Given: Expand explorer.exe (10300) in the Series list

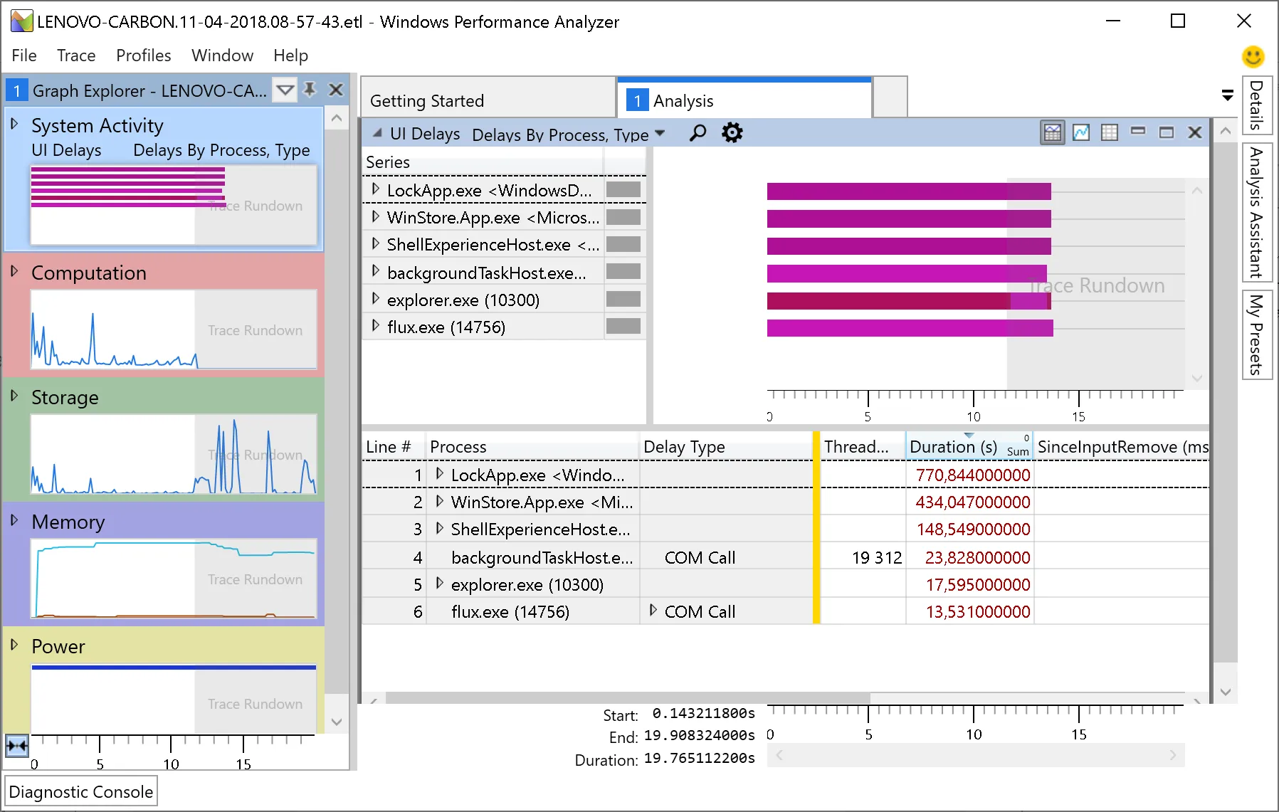Looking at the screenshot, I should tap(376, 299).
